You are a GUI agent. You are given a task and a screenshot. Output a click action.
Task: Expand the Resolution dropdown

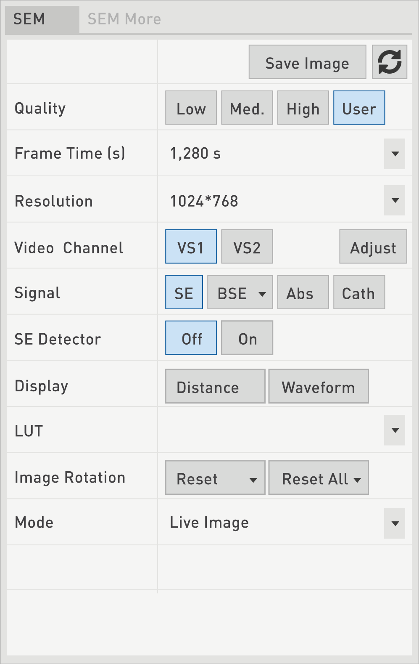point(395,200)
